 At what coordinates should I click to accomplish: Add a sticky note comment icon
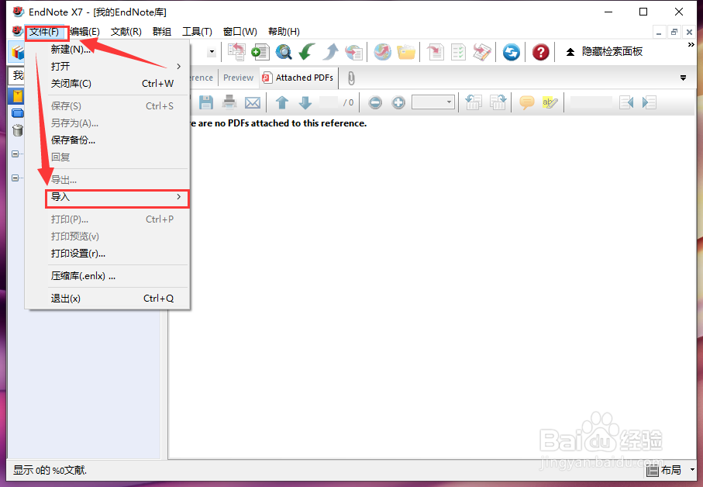pos(527,102)
